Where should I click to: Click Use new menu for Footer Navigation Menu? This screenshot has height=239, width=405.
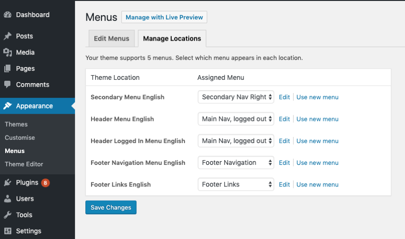pos(318,163)
